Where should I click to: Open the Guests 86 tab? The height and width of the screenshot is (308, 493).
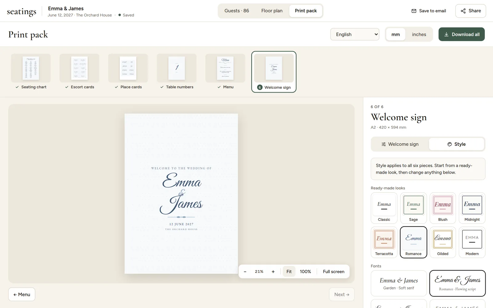click(237, 11)
